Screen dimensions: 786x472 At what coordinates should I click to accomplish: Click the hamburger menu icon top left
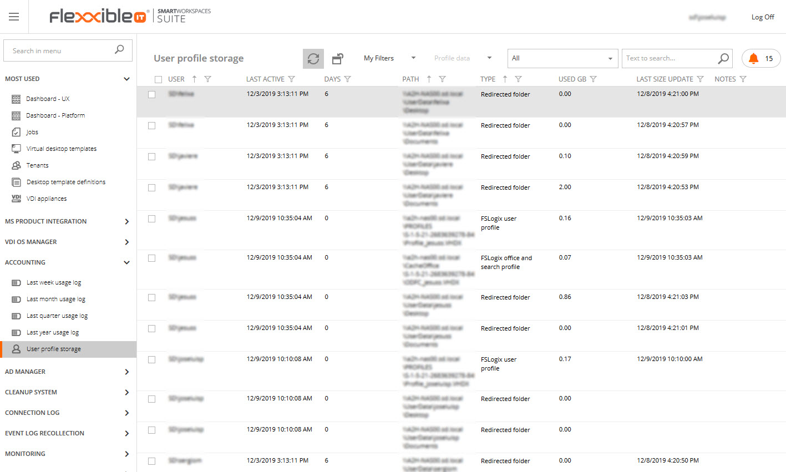tap(14, 16)
